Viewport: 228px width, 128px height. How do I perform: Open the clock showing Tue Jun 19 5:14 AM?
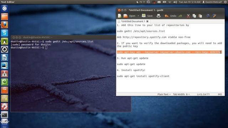[x=190, y=2]
